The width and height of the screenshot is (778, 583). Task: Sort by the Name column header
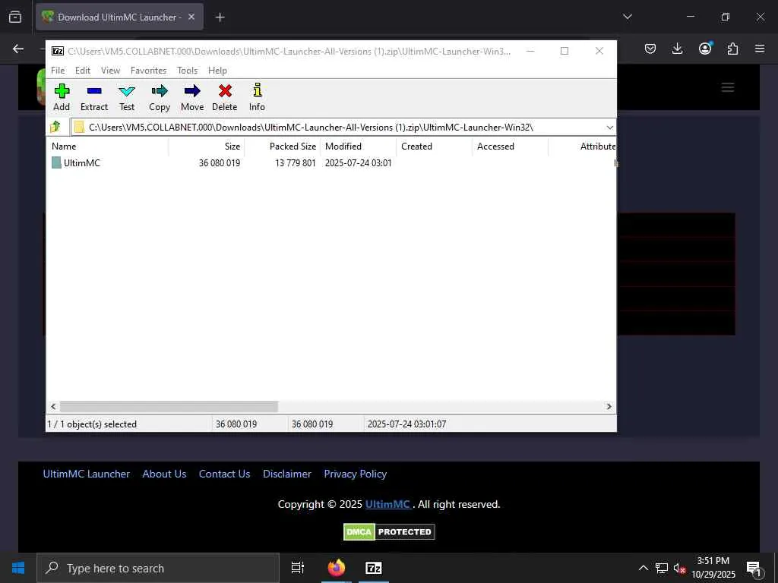107,147
